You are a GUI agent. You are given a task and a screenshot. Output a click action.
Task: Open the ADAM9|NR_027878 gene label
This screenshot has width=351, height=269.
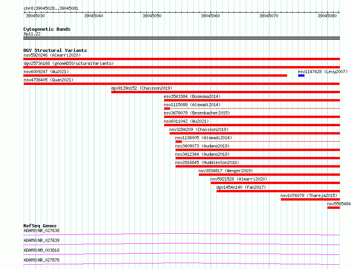41,260
